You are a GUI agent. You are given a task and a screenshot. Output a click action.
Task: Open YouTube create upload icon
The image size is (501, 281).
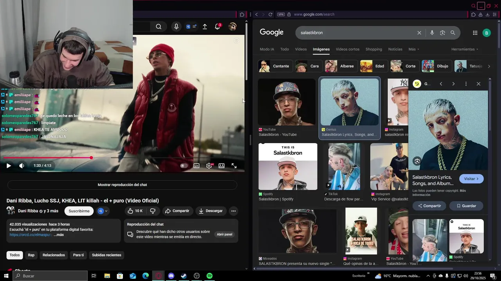point(205,27)
